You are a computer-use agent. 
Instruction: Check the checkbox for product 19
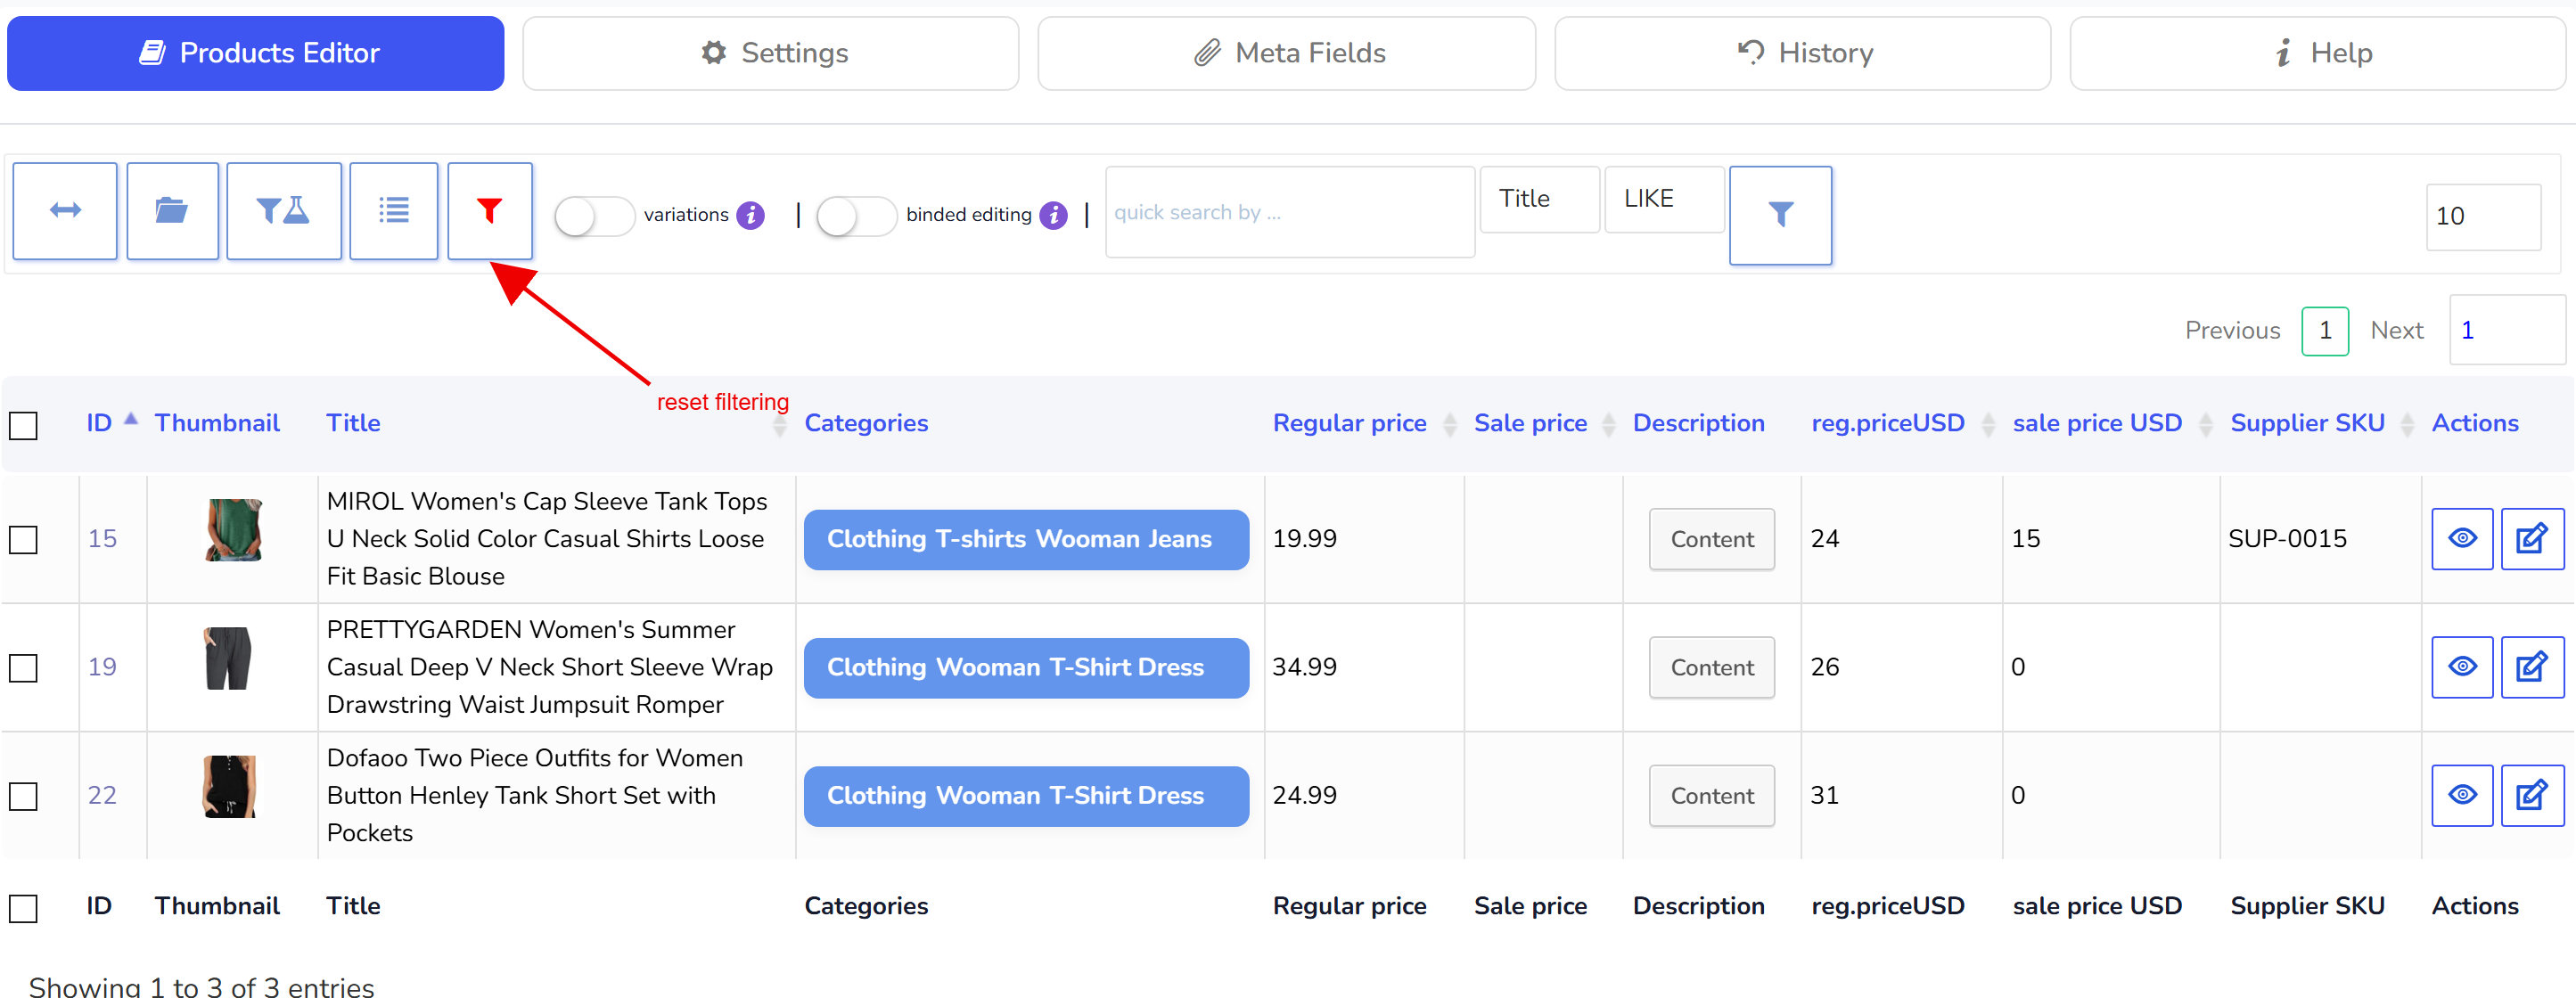point(23,668)
